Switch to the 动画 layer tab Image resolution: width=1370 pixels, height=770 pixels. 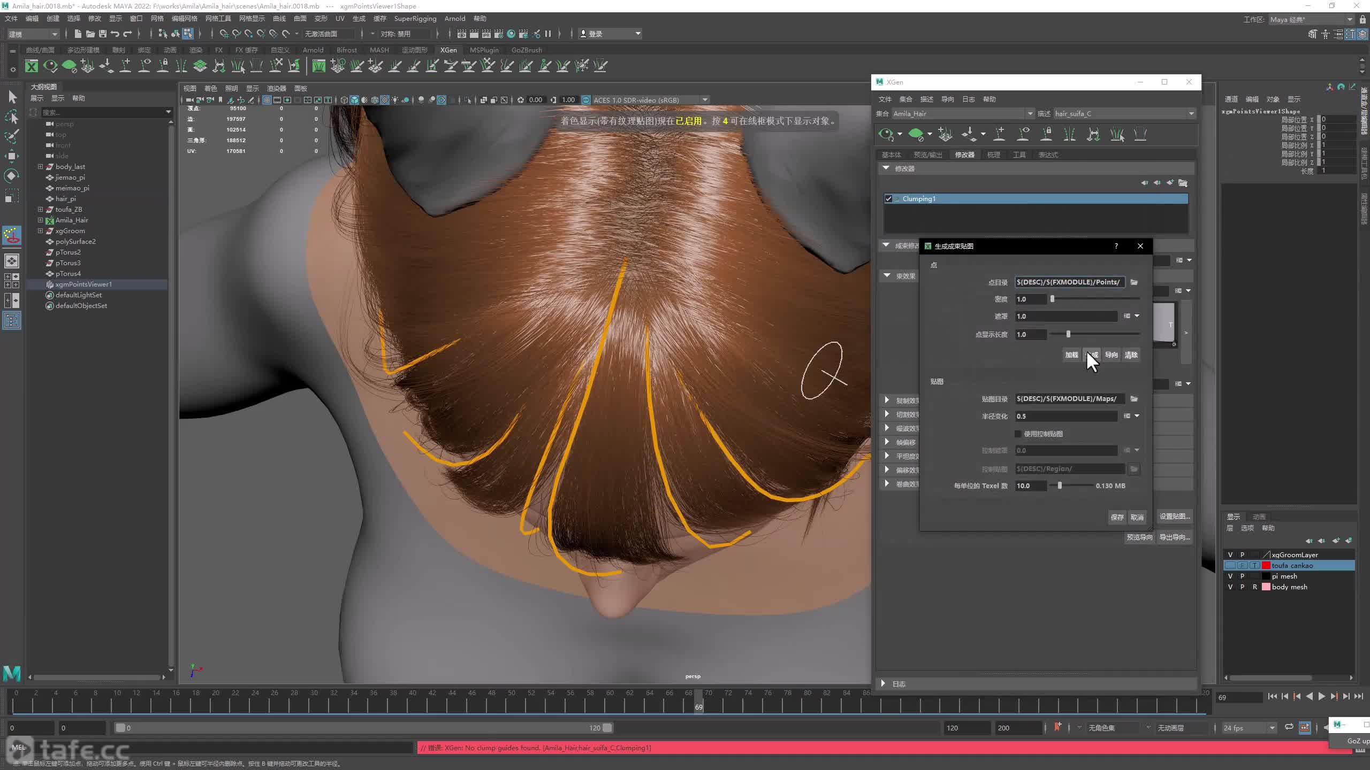1259,517
